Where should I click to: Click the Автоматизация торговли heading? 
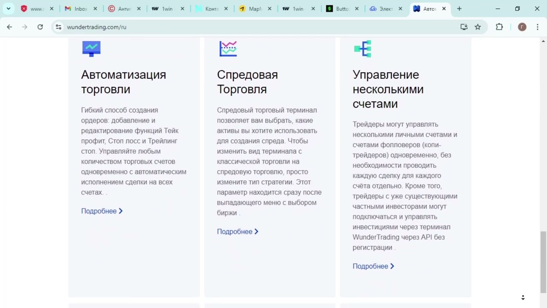coord(124,82)
